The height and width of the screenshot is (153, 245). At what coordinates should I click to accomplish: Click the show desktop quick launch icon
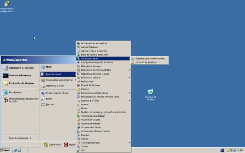pos(20,150)
